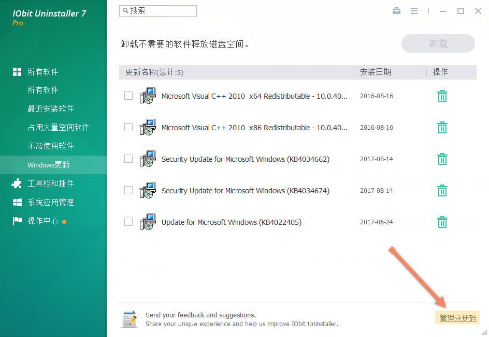The width and height of the screenshot is (489, 337).
Task: Open 操作中心 section
Action: tap(42, 221)
